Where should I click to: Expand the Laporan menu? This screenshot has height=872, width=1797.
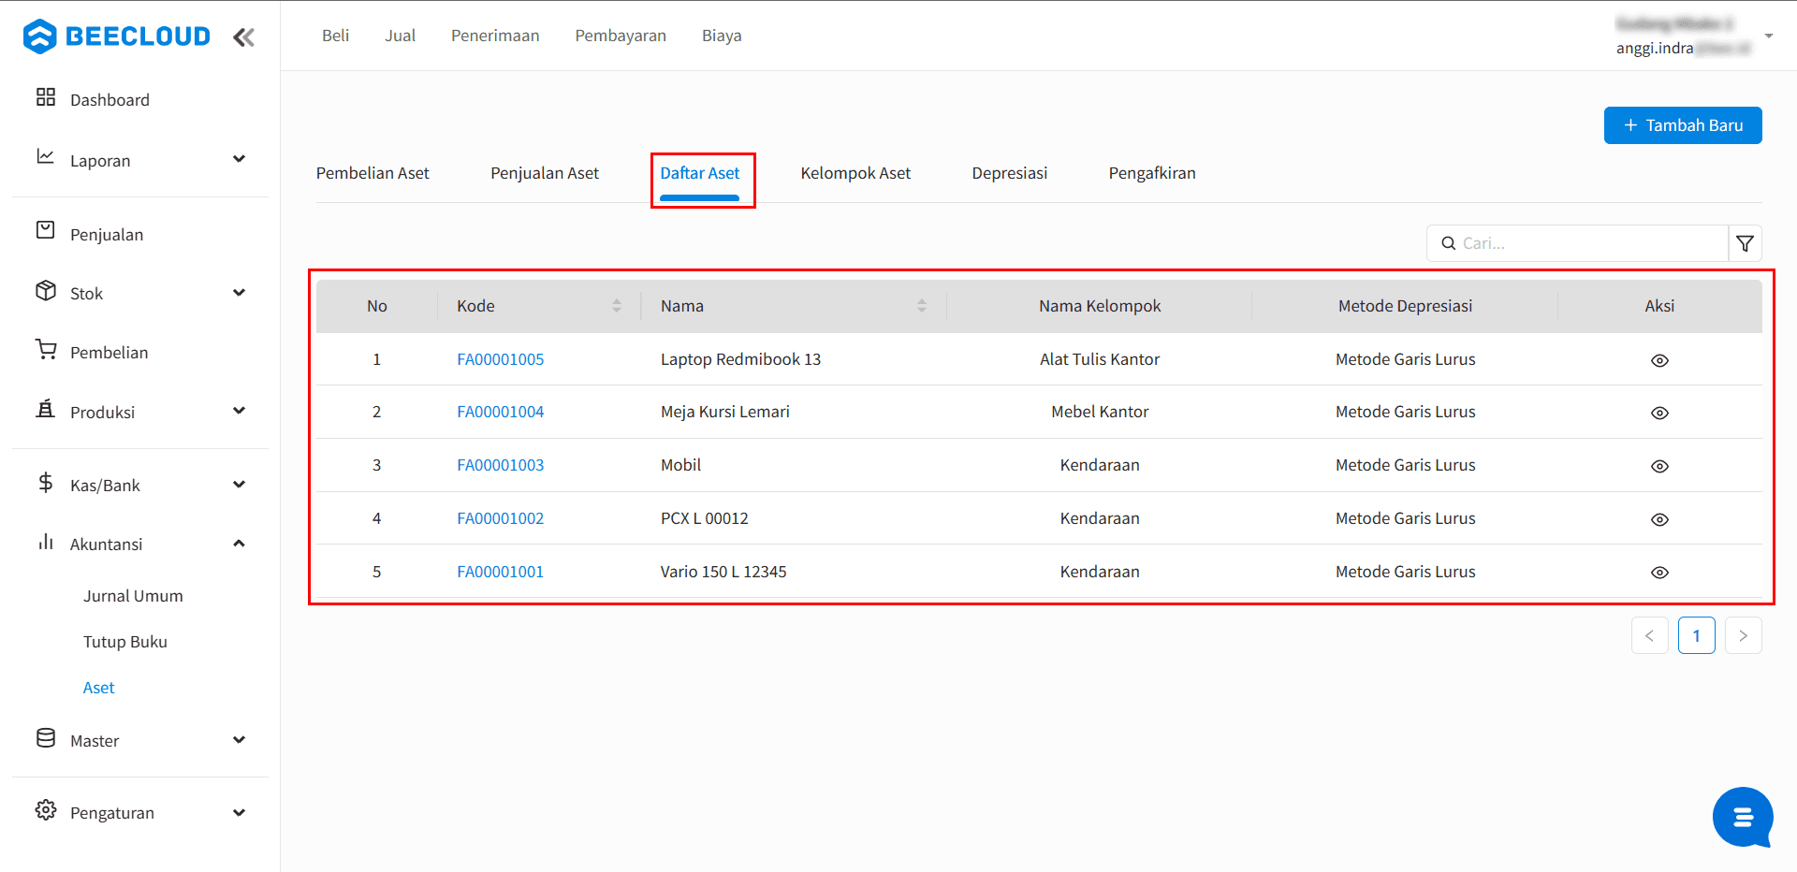pos(239,159)
